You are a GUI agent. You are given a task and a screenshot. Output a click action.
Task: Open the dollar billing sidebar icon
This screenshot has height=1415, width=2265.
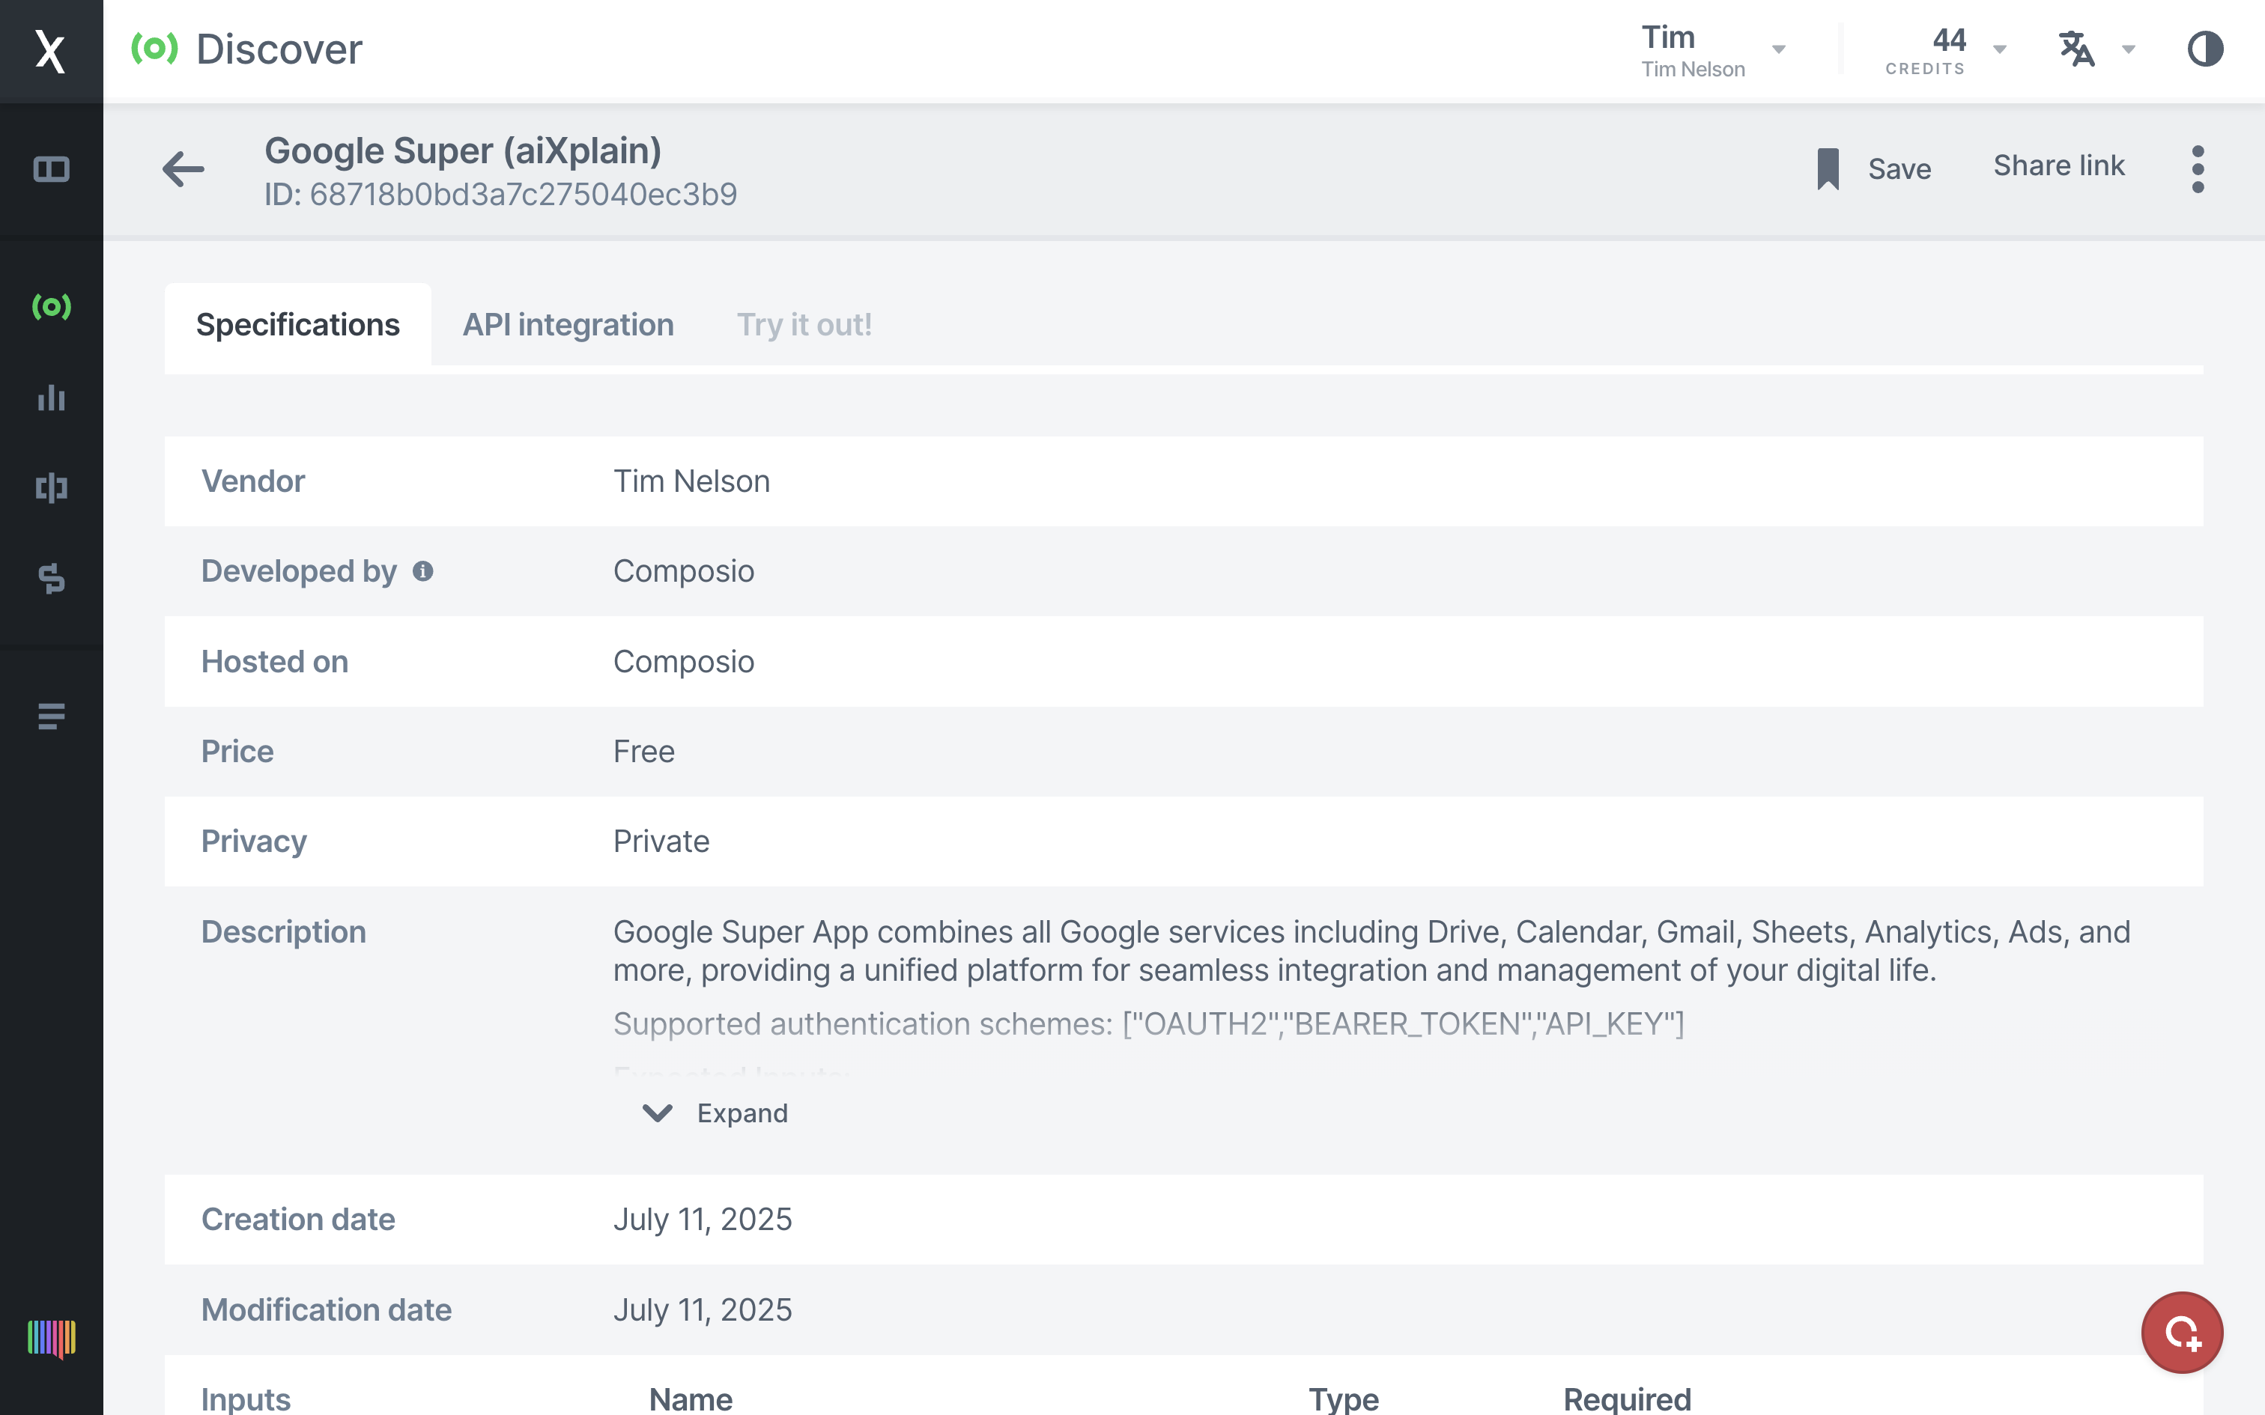pos(50,578)
